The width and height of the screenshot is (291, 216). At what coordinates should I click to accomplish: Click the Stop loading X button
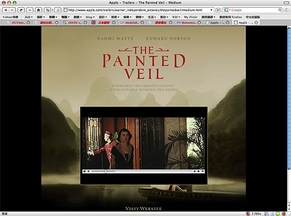[x=30, y=10]
